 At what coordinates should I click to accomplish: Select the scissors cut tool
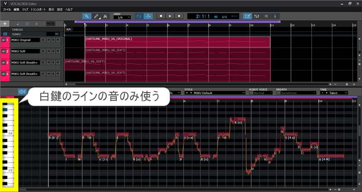(105, 16)
